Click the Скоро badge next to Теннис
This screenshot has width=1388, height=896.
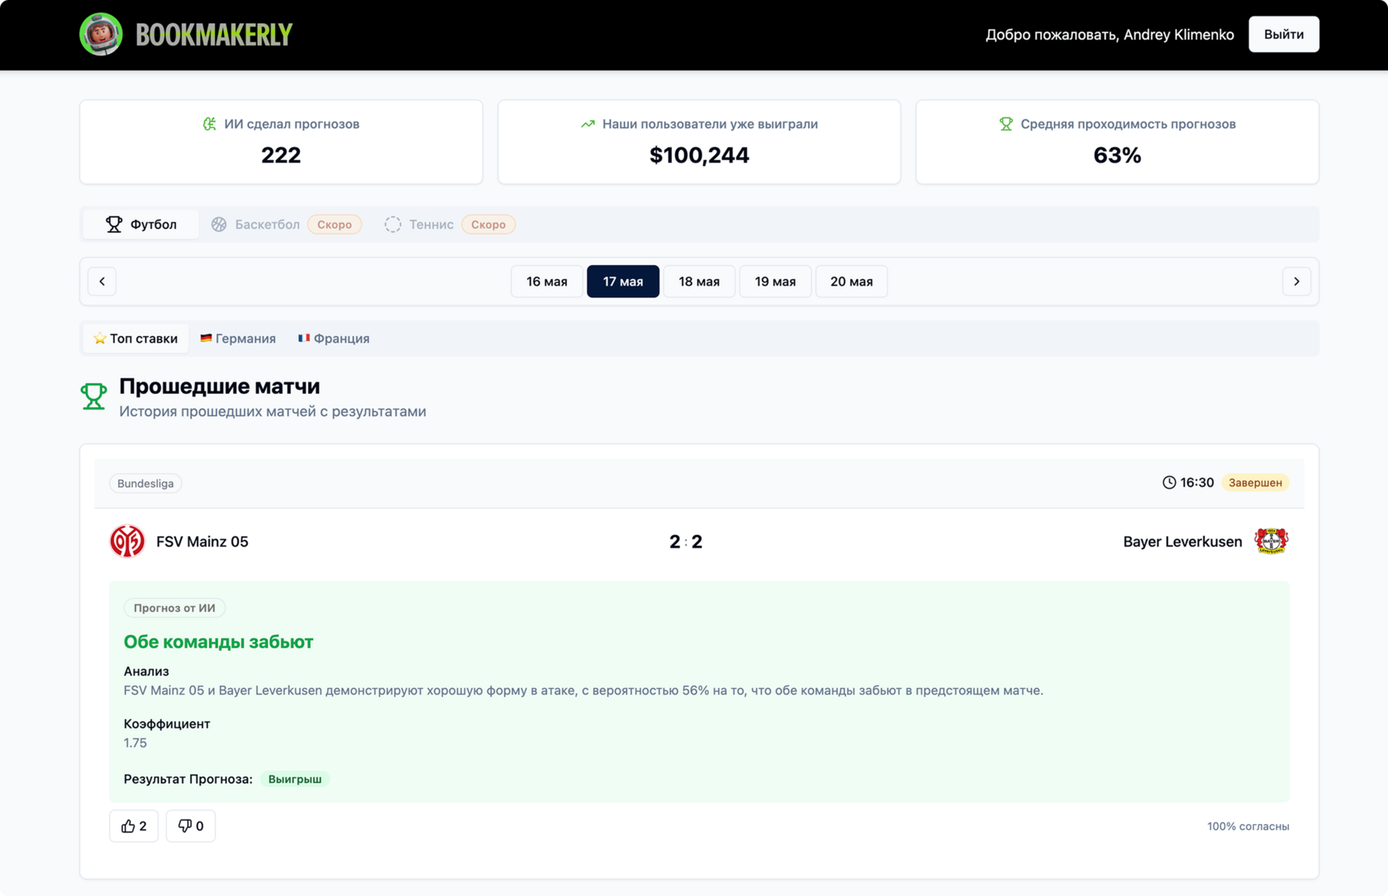(488, 225)
